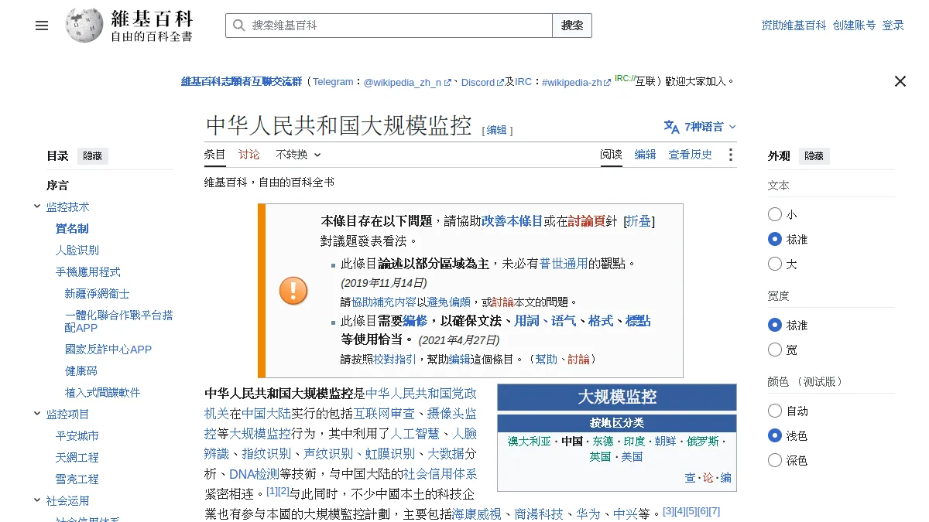Collapse the 社会运用 section in contents
Image resolution: width=929 pixels, height=522 pixels.
[37, 500]
